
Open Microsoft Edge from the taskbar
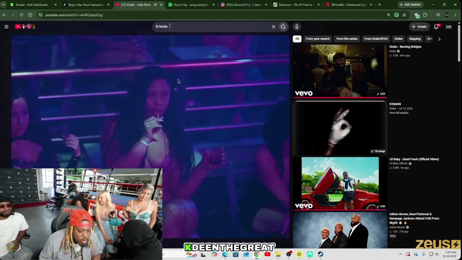point(225,255)
